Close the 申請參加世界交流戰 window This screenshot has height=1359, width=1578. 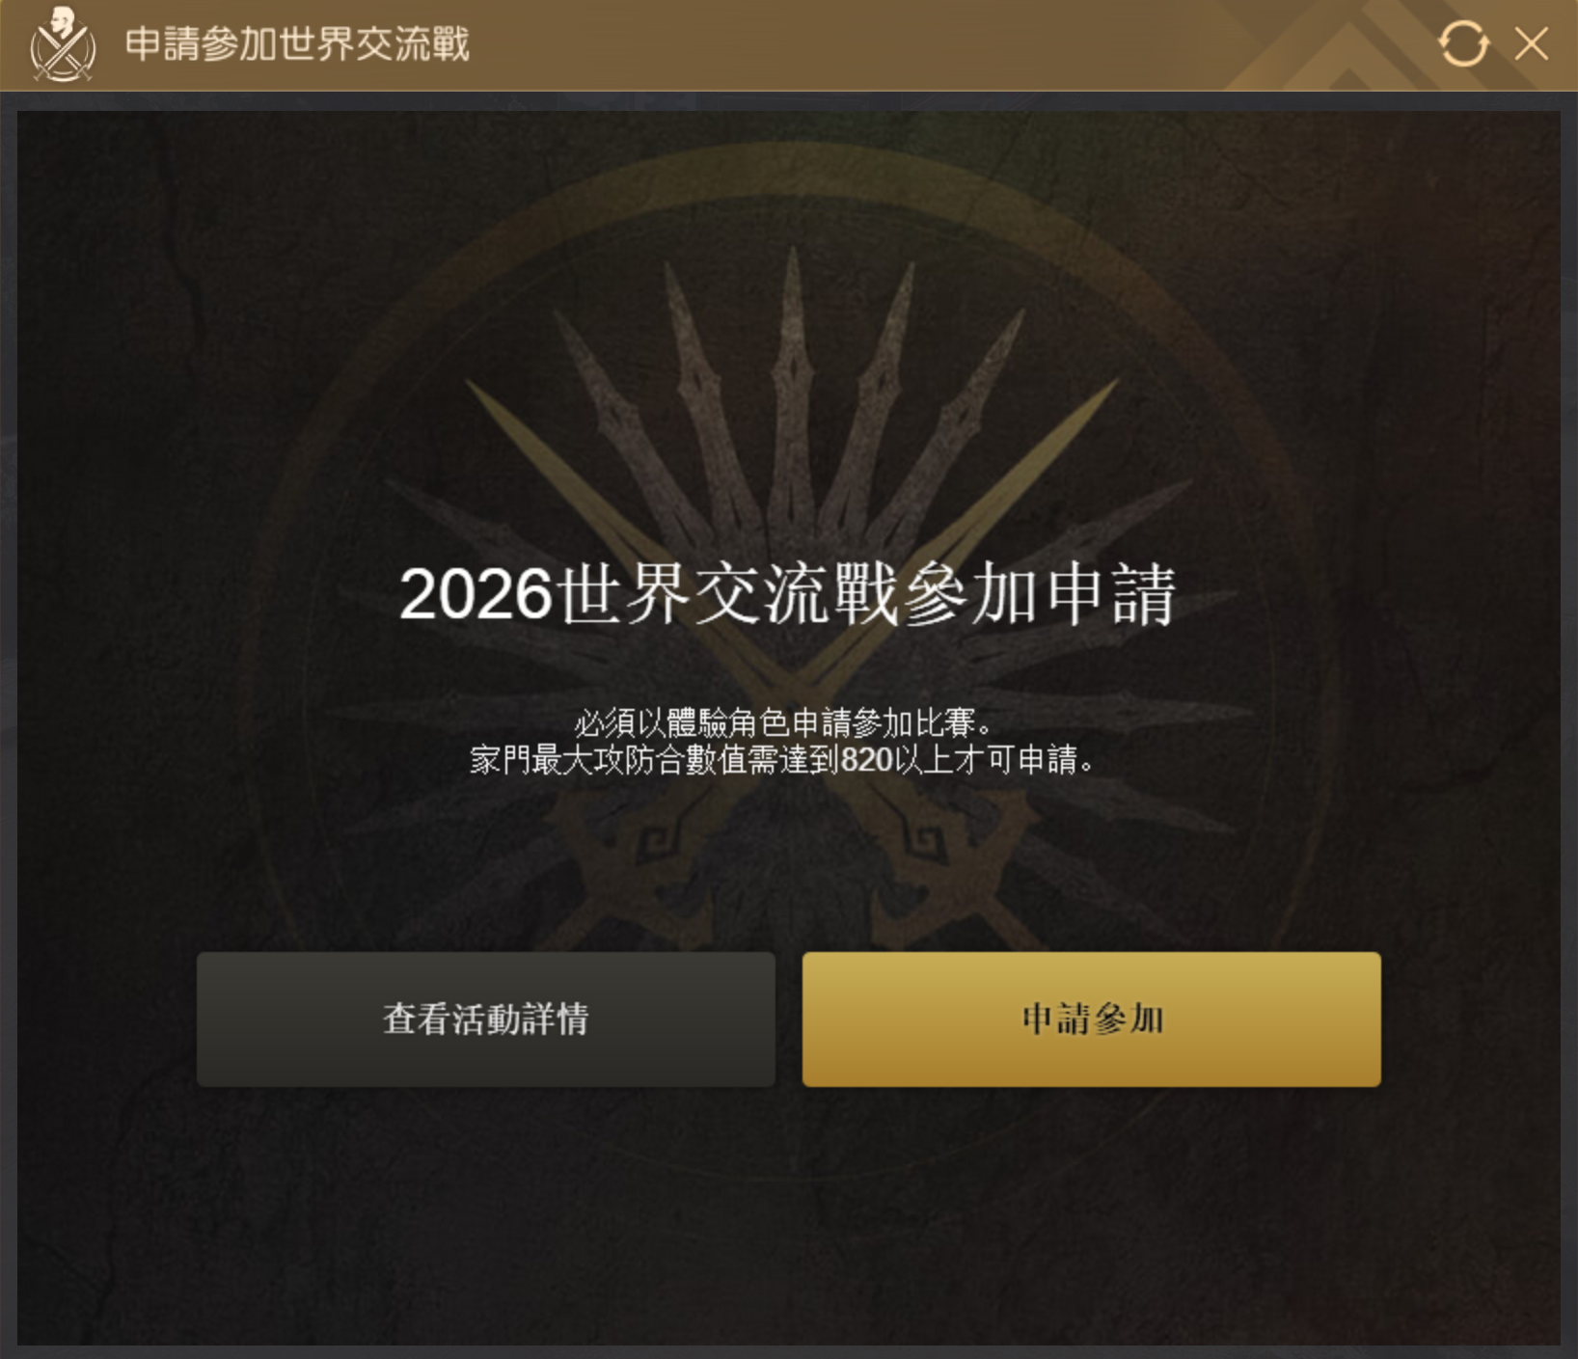(x=1531, y=44)
